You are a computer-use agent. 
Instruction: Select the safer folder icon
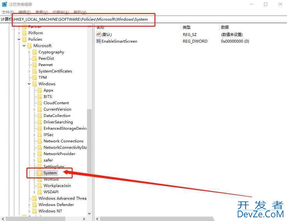pos(40,160)
